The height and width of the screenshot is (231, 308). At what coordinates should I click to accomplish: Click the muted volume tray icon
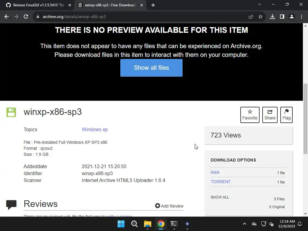pyautogui.click(x=271, y=224)
